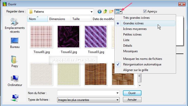The image size is (188, 106).
Task: Choose Détails from the view menu
Action: point(128,46)
